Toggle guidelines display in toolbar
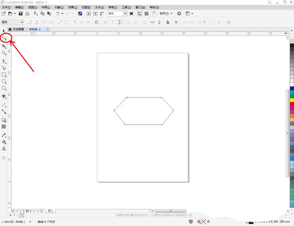This screenshot has height=226, width=294. coord(153,14)
